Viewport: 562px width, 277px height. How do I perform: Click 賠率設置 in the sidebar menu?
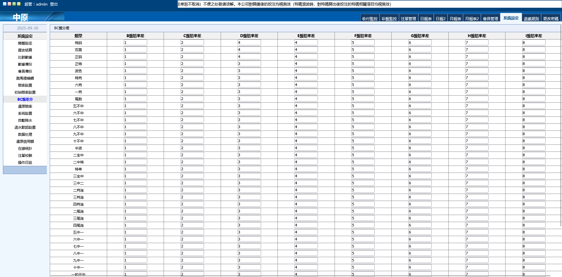point(25,85)
